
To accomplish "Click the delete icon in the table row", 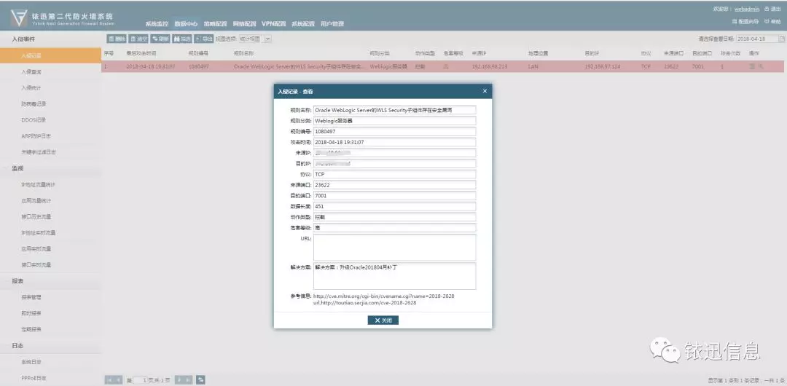I will point(752,67).
